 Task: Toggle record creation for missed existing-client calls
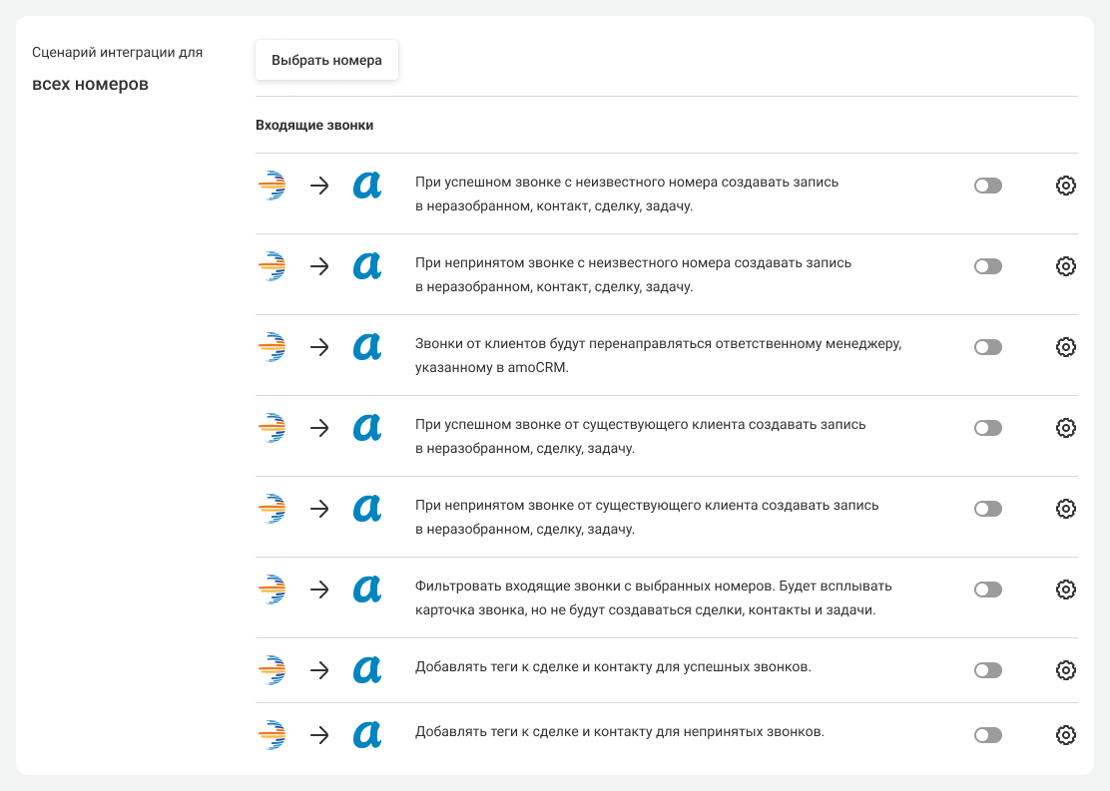pos(987,509)
